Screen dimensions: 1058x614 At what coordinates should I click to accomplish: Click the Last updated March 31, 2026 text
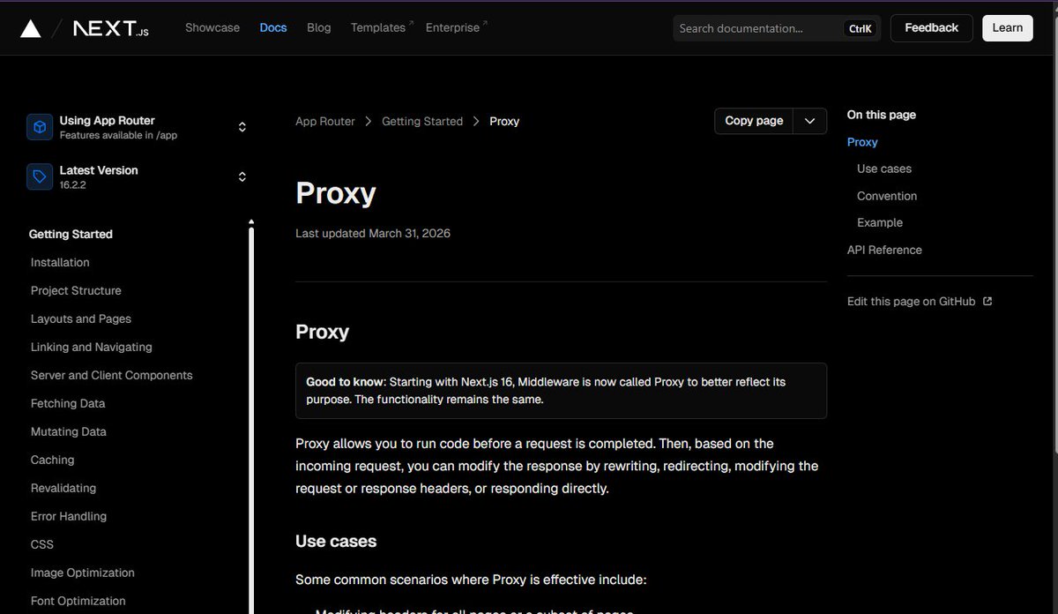[x=373, y=233]
